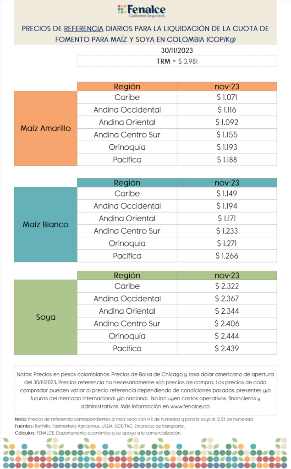Viewport: 291px width, 469px height.
Task: Click the orange nov-23 column header
Action: coord(227,87)
